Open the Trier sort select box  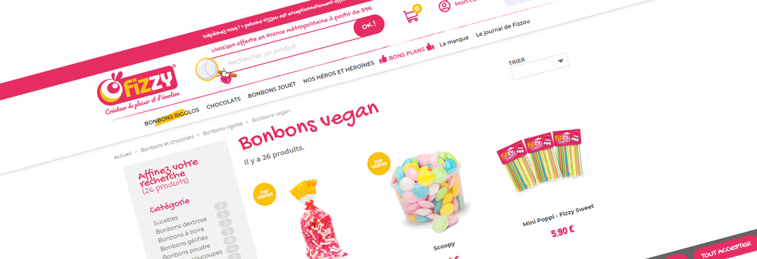pyautogui.click(x=540, y=67)
